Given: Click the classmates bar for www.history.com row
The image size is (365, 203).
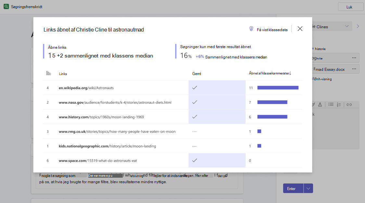Looking at the screenshot, I should click(272, 117).
